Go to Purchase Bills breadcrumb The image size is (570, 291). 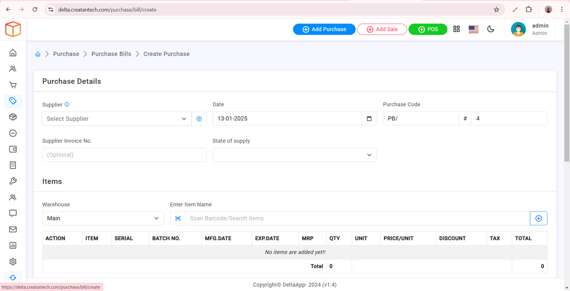pyautogui.click(x=111, y=54)
